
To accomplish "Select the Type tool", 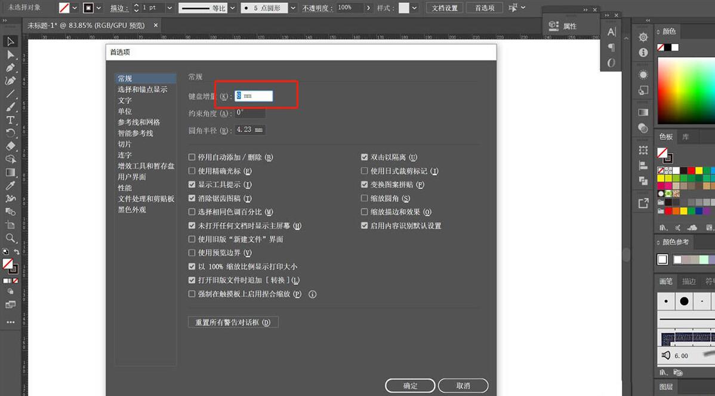I will tap(10, 119).
